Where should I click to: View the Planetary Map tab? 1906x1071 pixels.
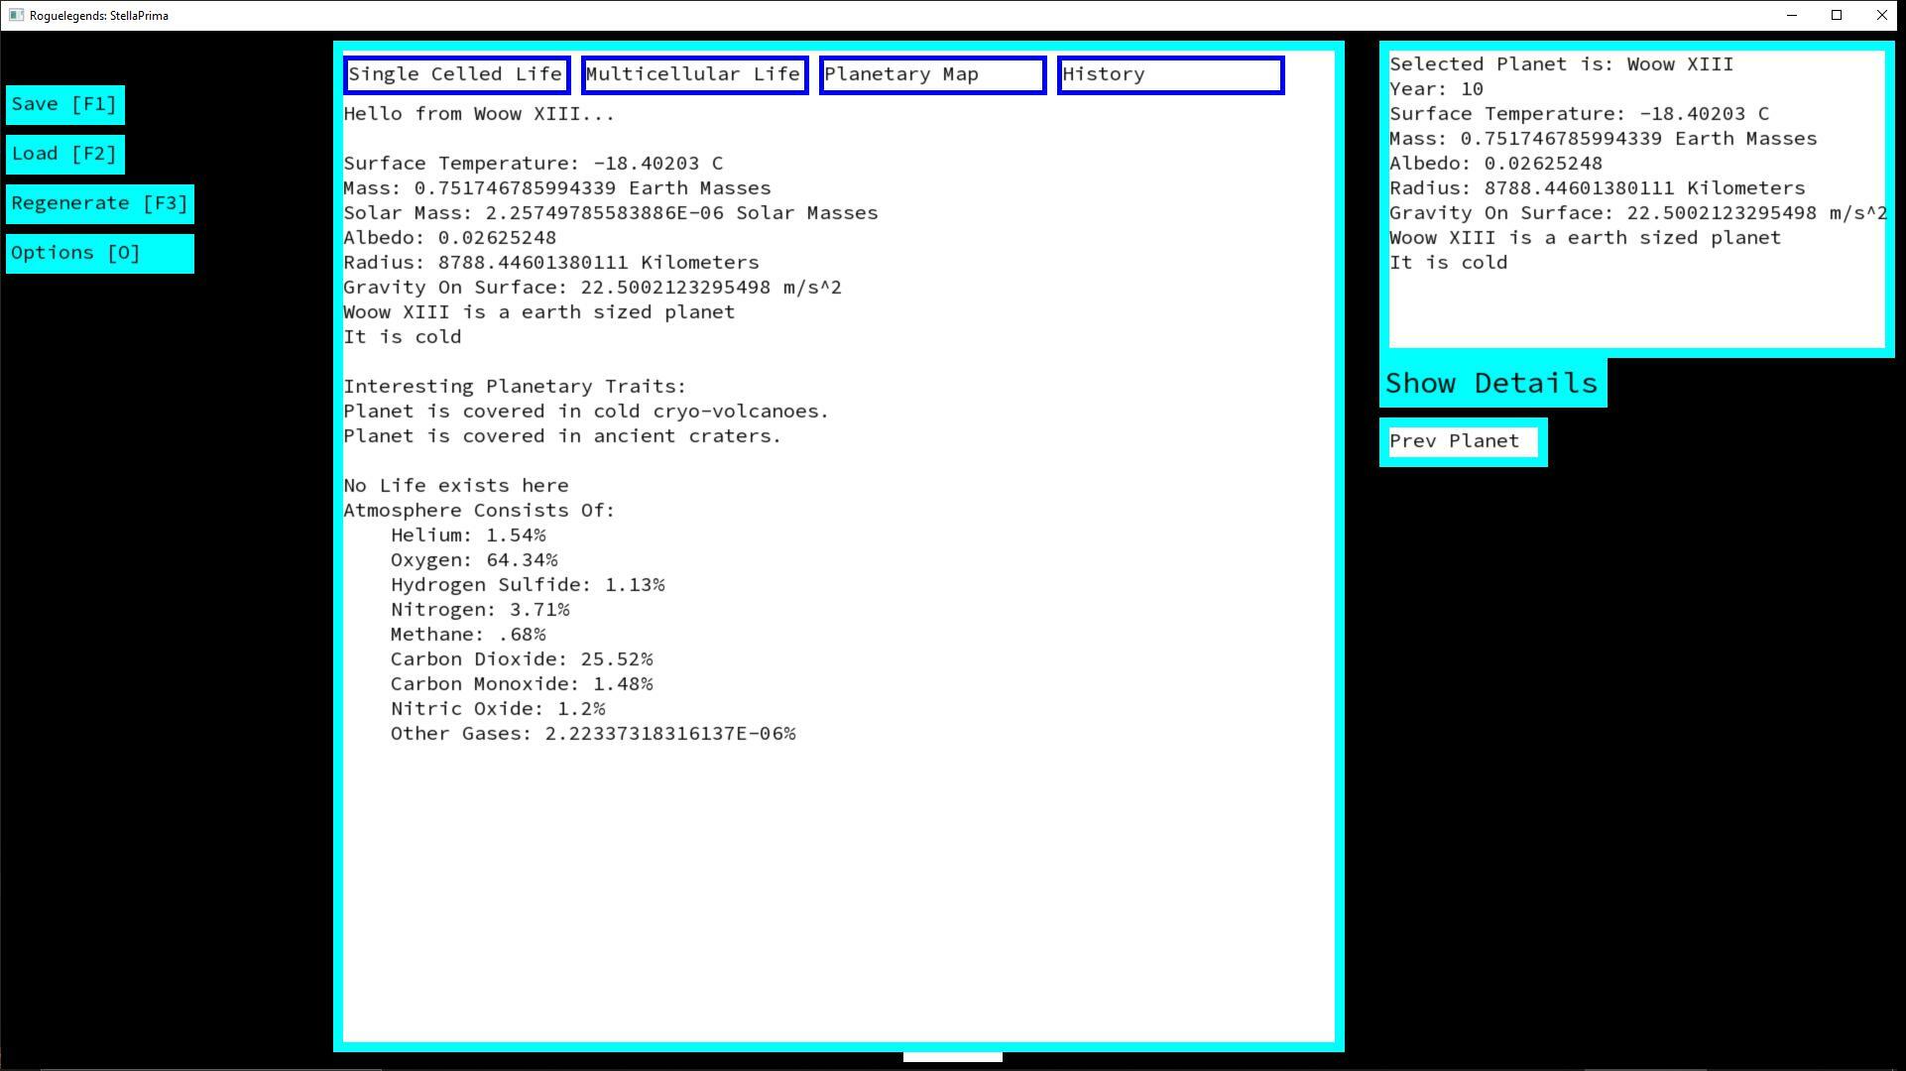[x=932, y=74]
